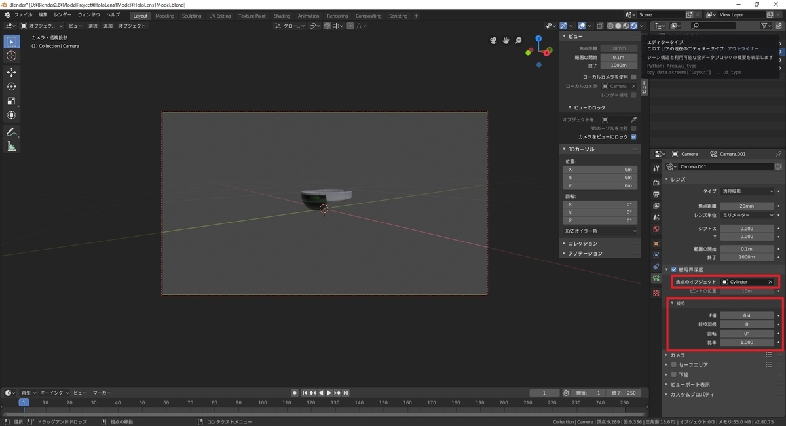Toggle auto keying record button
The width and height of the screenshot is (786, 426).
[296, 393]
